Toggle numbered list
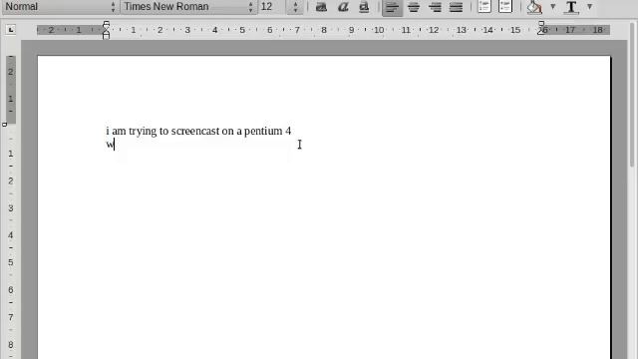 (x=483, y=6)
